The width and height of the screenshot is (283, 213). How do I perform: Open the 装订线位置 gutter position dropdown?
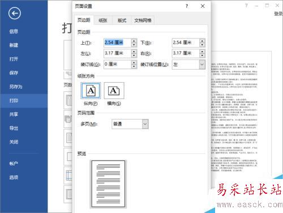202,65
